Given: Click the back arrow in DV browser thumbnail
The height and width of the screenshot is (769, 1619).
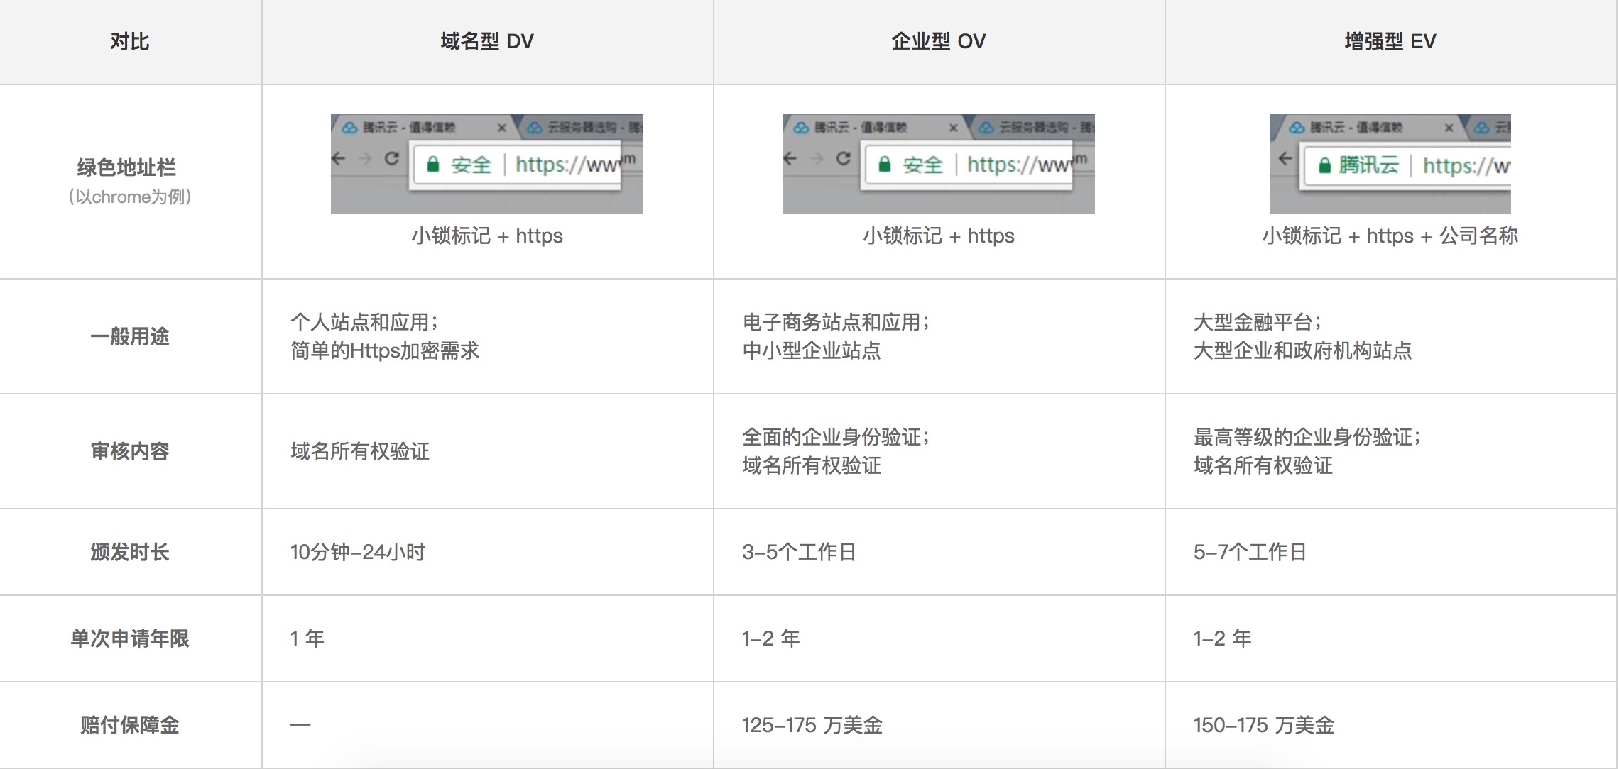Looking at the screenshot, I should coord(339,158).
